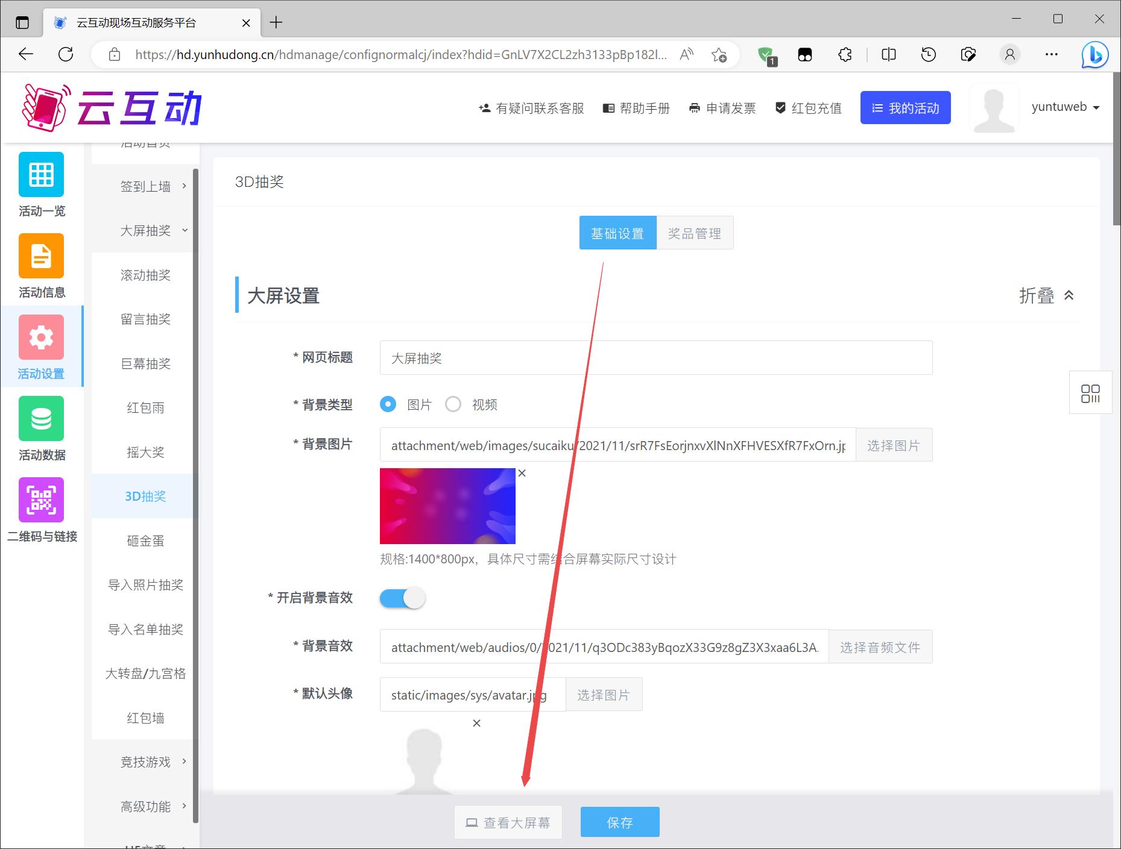Viewport: 1121px width, 849px height.
Task: Click 选择音频文件 button
Action: click(880, 647)
